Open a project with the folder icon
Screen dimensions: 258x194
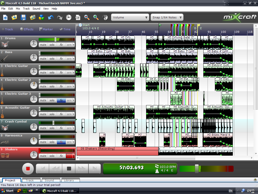[x=14, y=17]
